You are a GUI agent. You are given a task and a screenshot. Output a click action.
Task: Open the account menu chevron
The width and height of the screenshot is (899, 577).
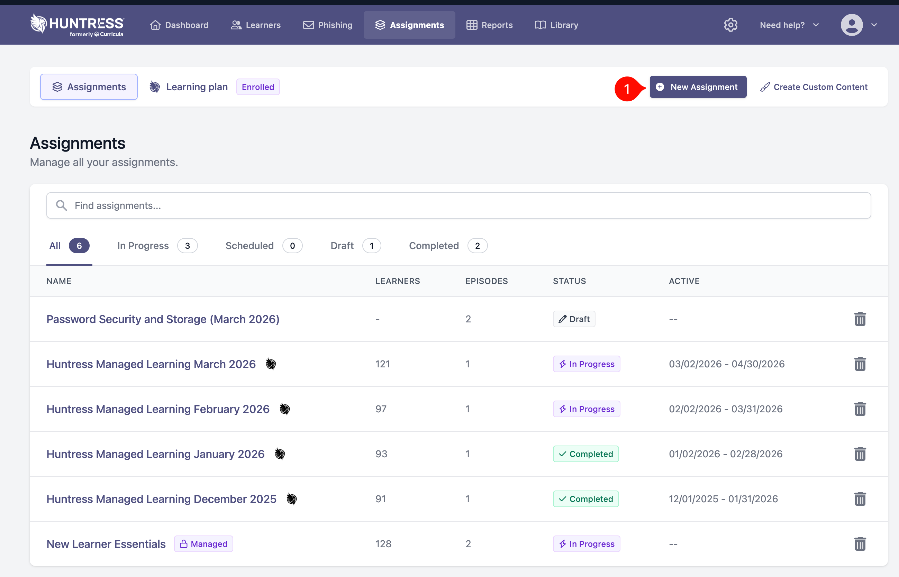[x=874, y=25]
